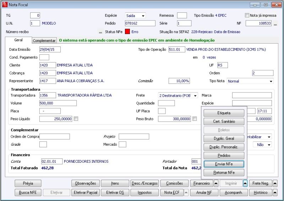Tick the checkbox beside Peso Líquido
Image resolution: width=284 pixels, height=201 pixels.
[76, 119]
